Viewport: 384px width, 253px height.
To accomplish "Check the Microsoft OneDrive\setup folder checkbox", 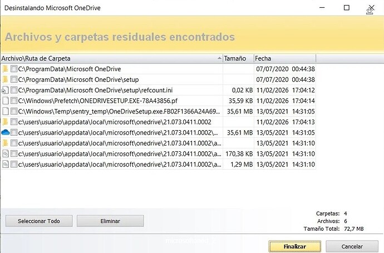I will tap(14, 80).
